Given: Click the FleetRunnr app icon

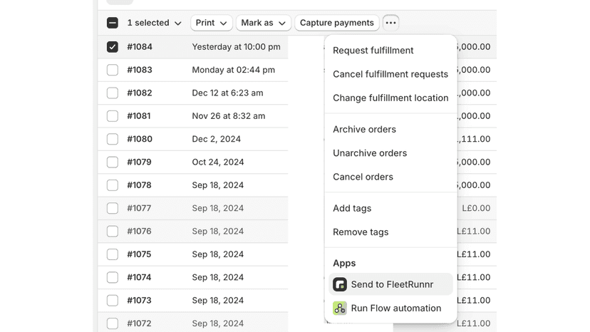Looking at the screenshot, I should click(x=340, y=284).
